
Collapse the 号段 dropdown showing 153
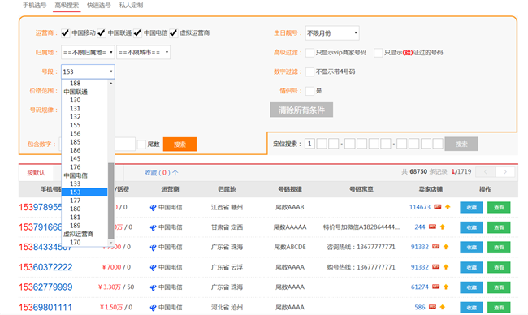pos(88,71)
